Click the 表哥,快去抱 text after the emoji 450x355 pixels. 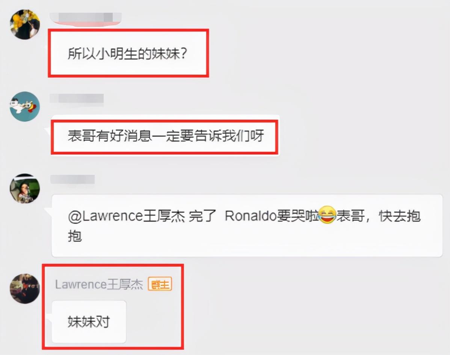click(x=379, y=216)
